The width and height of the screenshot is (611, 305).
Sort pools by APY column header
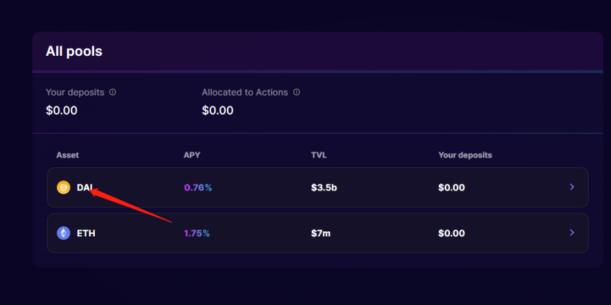(x=191, y=155)
